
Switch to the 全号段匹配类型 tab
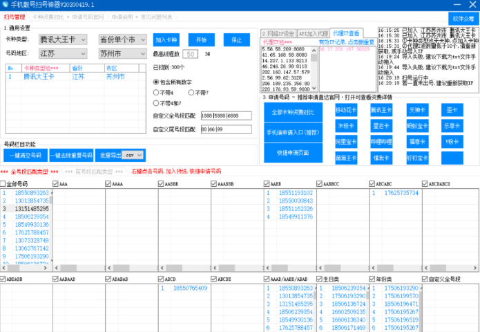tap(29, 172)
